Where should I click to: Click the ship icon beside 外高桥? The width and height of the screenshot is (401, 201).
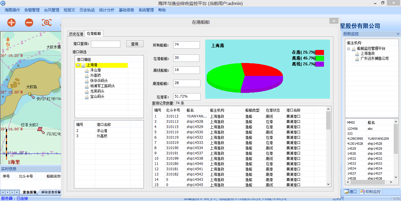[x=87, y=76]
